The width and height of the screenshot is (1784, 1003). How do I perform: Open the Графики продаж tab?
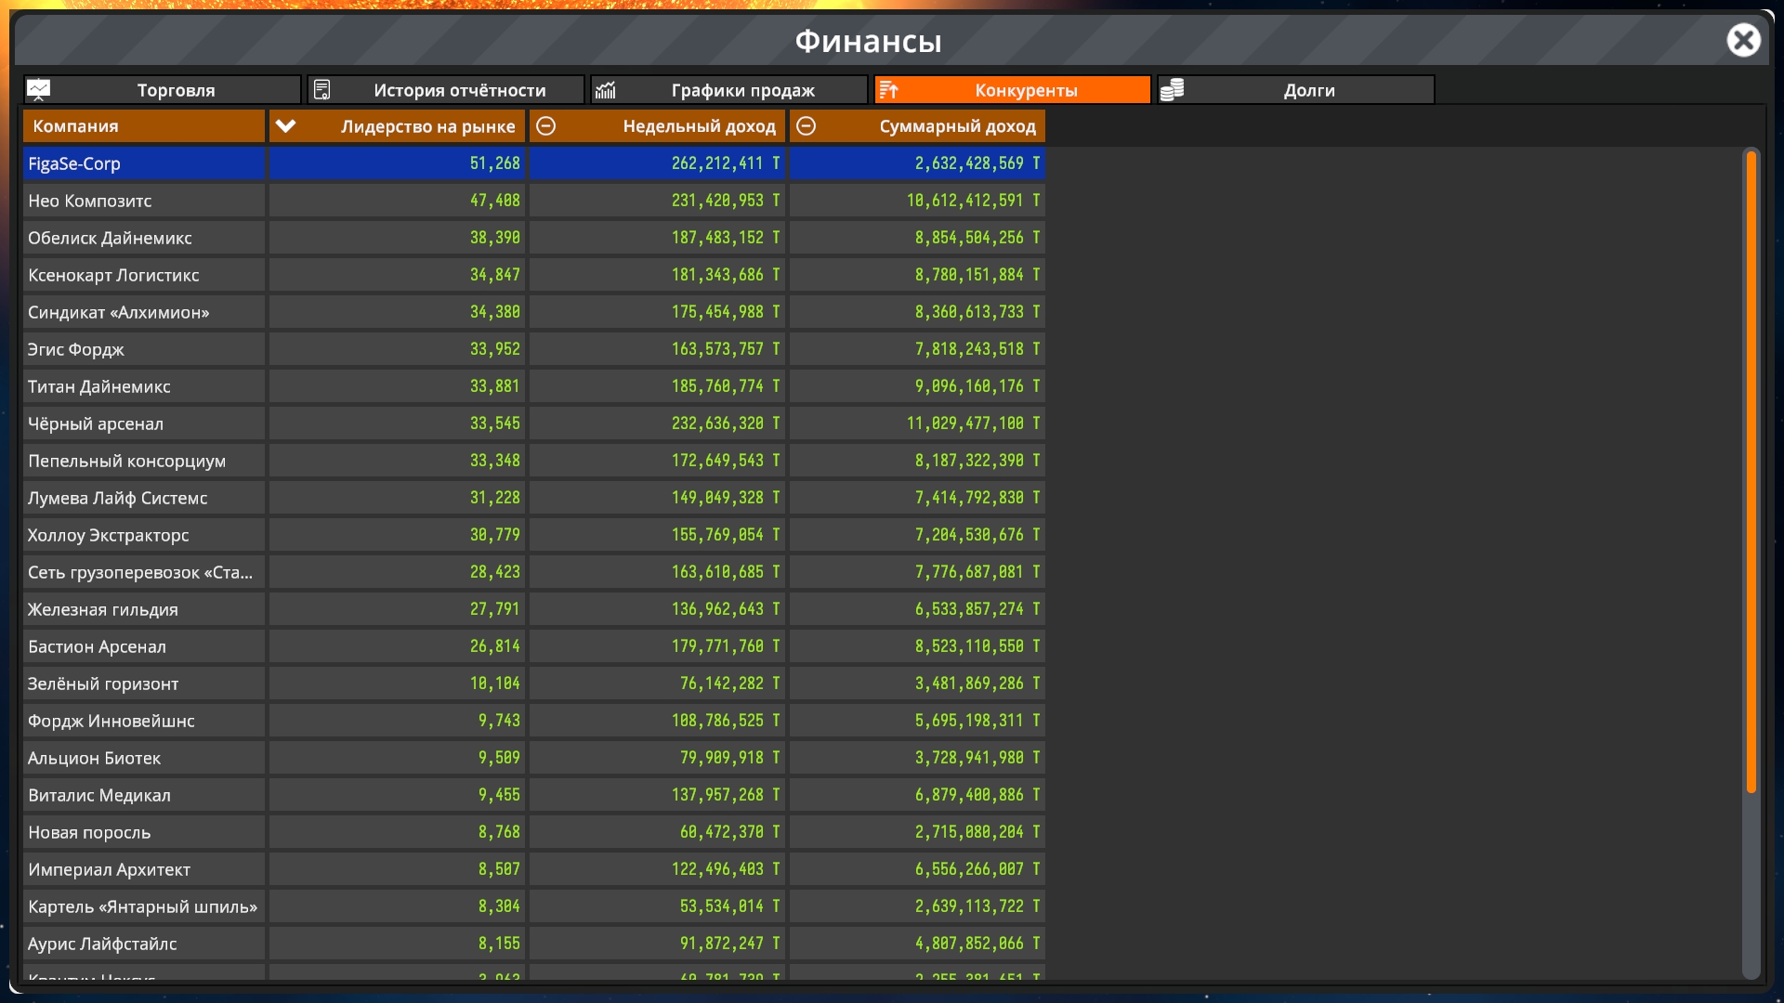point(742,90)
